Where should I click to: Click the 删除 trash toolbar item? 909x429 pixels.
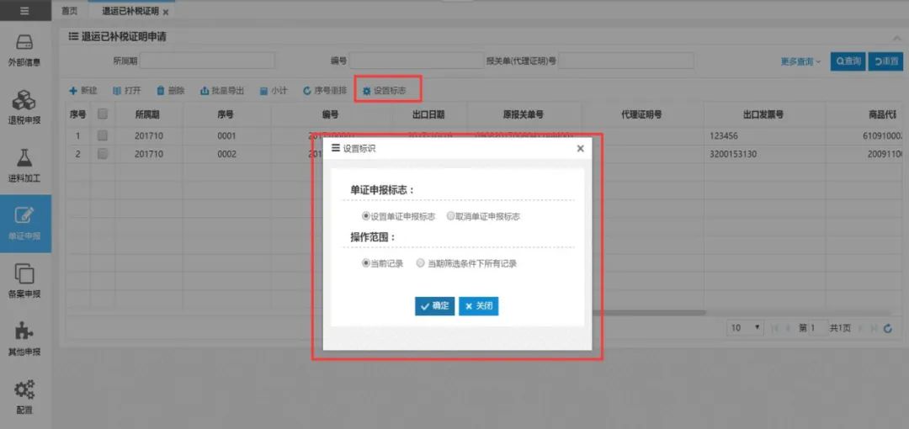(x=171, y=91)
